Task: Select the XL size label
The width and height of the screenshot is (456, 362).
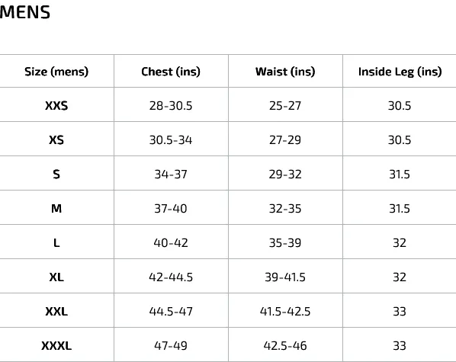Action: click(56, 277)
